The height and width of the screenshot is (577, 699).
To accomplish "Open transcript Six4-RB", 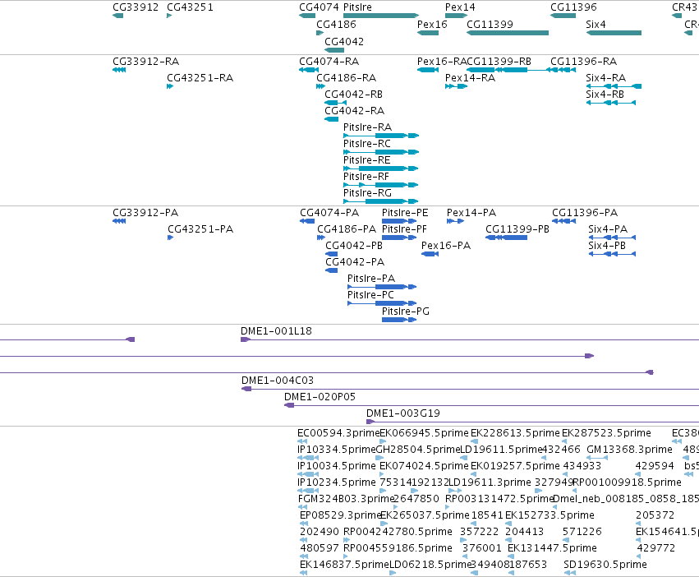I will pos(605,95).
